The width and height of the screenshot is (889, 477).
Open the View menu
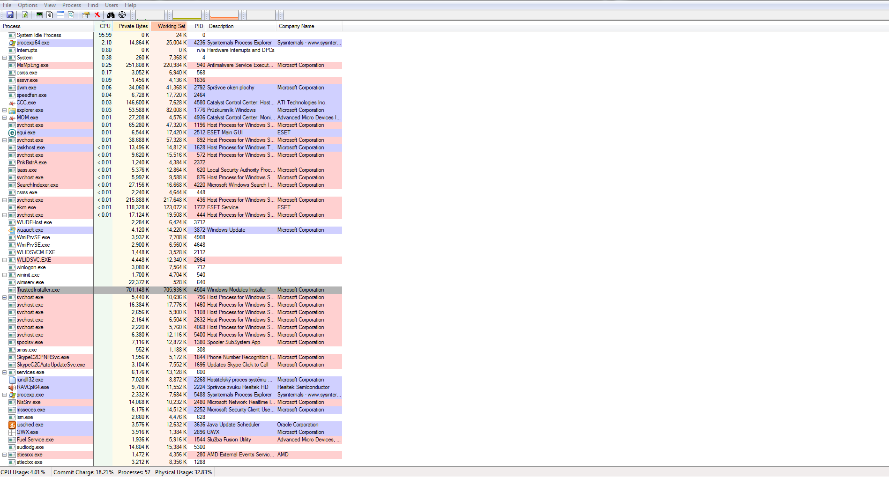50,5
